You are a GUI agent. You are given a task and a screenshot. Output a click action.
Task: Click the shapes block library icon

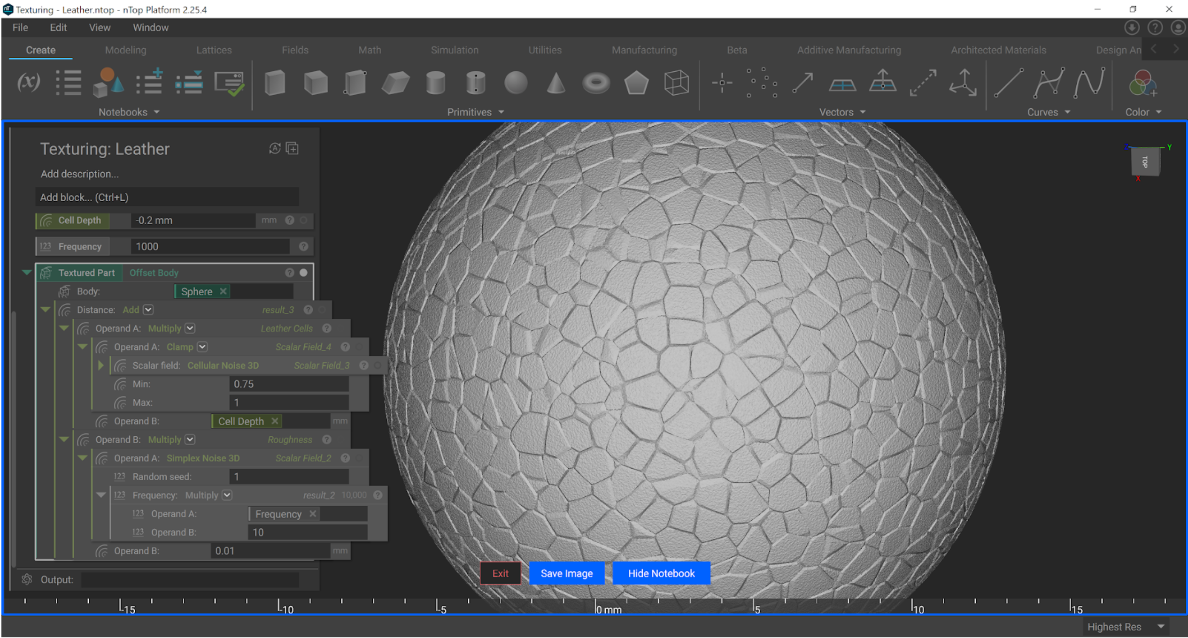click(108, 83)
